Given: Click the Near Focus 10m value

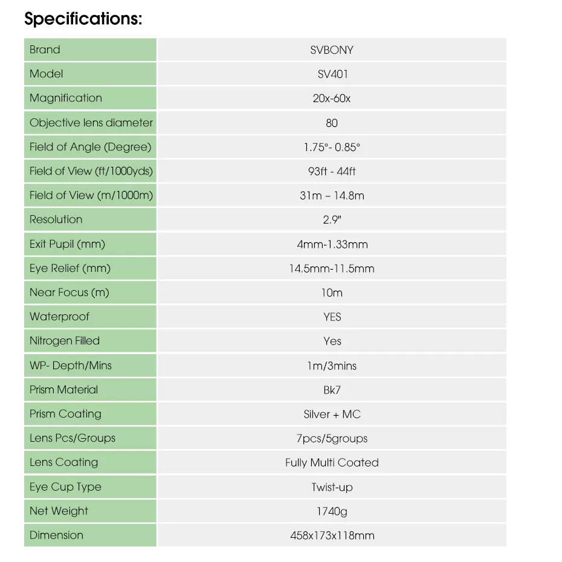Looking at the screenshot, I should [x=332, y=293].
